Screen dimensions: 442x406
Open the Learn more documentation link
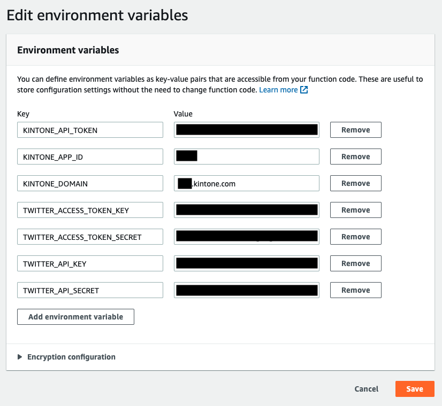[x=278, y=90]
